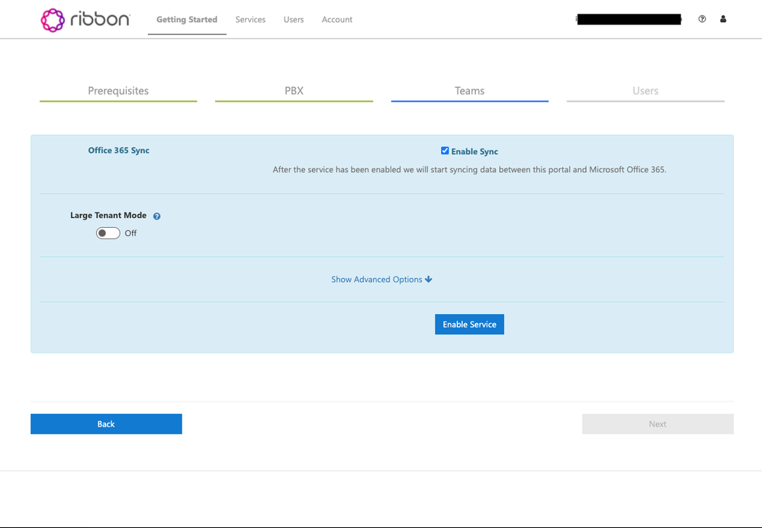
Task: Select the Users step tab in wizard
Action: pyautogui.click(x=645, y=91)
